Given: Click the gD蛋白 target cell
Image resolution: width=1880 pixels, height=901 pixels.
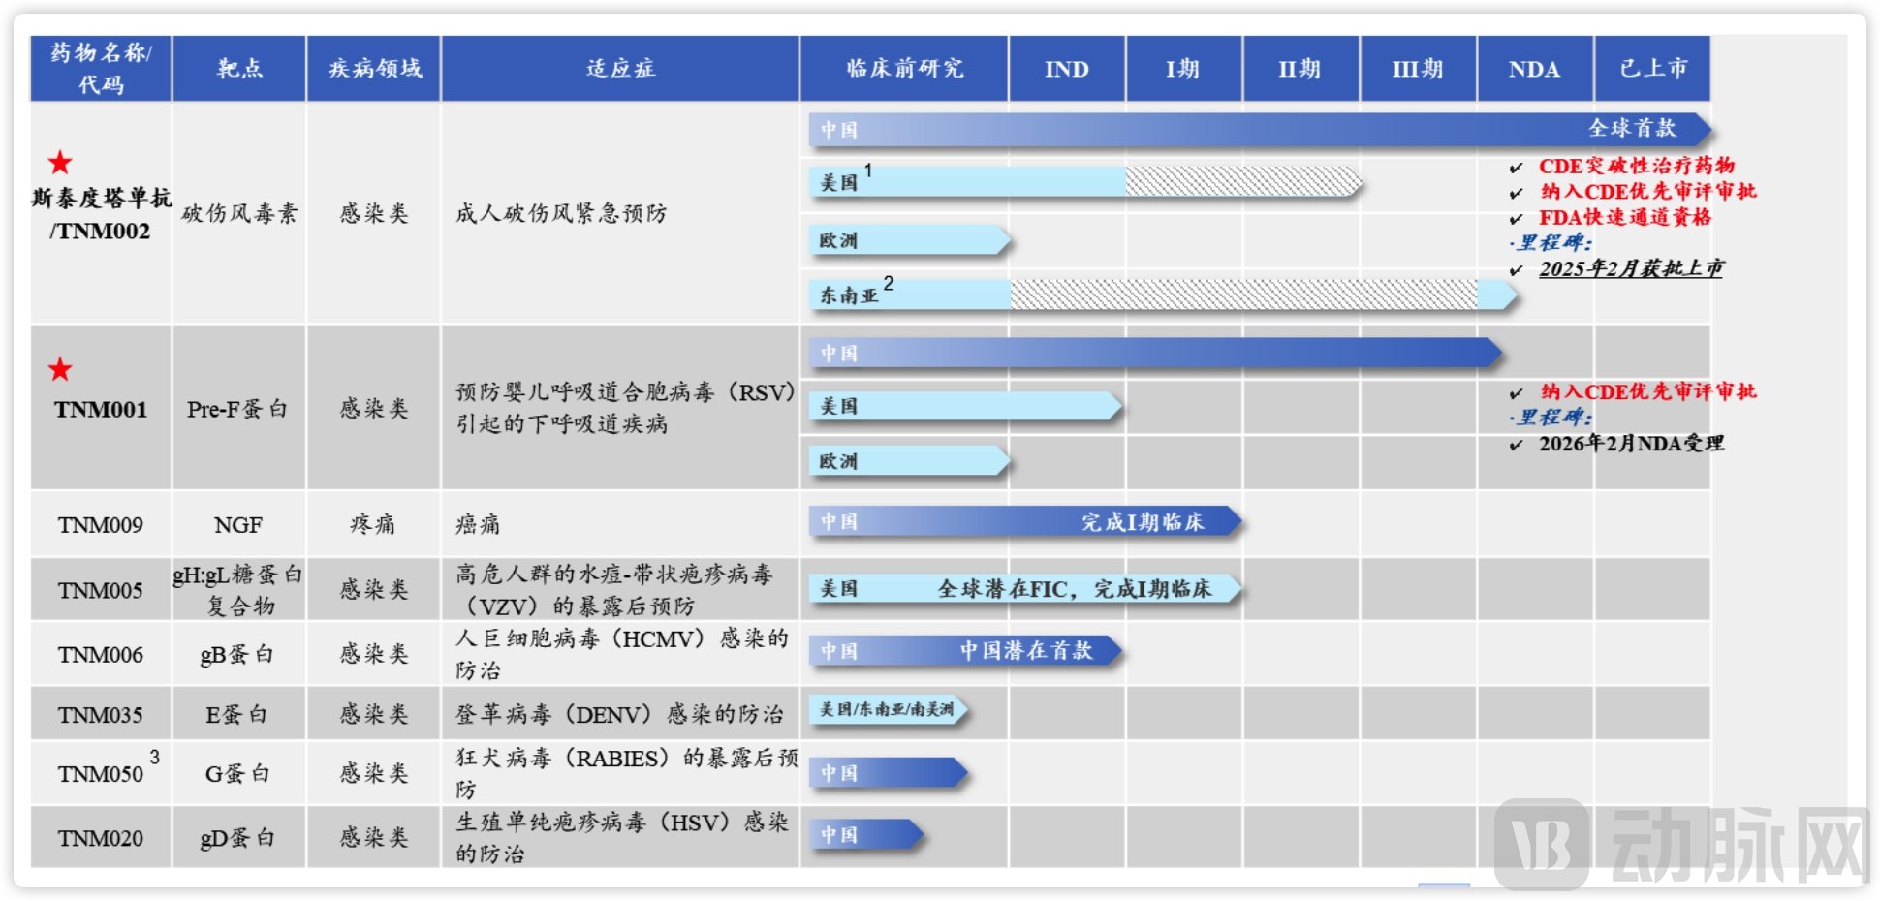Looking at the screenshot, I should coord(237,838).
